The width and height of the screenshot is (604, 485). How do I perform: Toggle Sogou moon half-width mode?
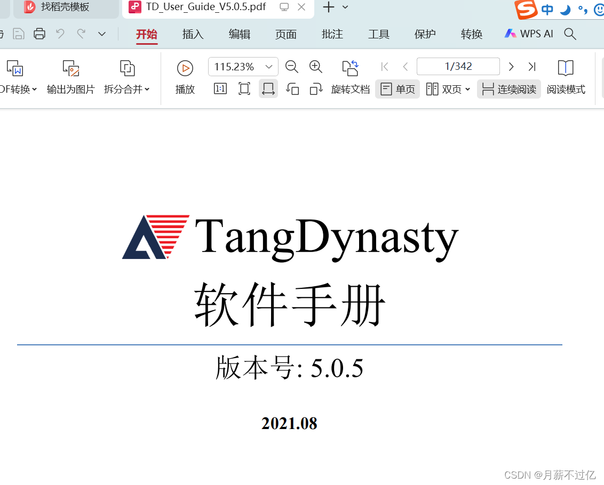pyautogui.click(x=565, y=9)
